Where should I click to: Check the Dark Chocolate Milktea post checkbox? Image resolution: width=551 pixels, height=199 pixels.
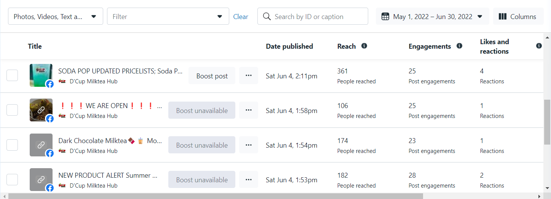(12, 145)
